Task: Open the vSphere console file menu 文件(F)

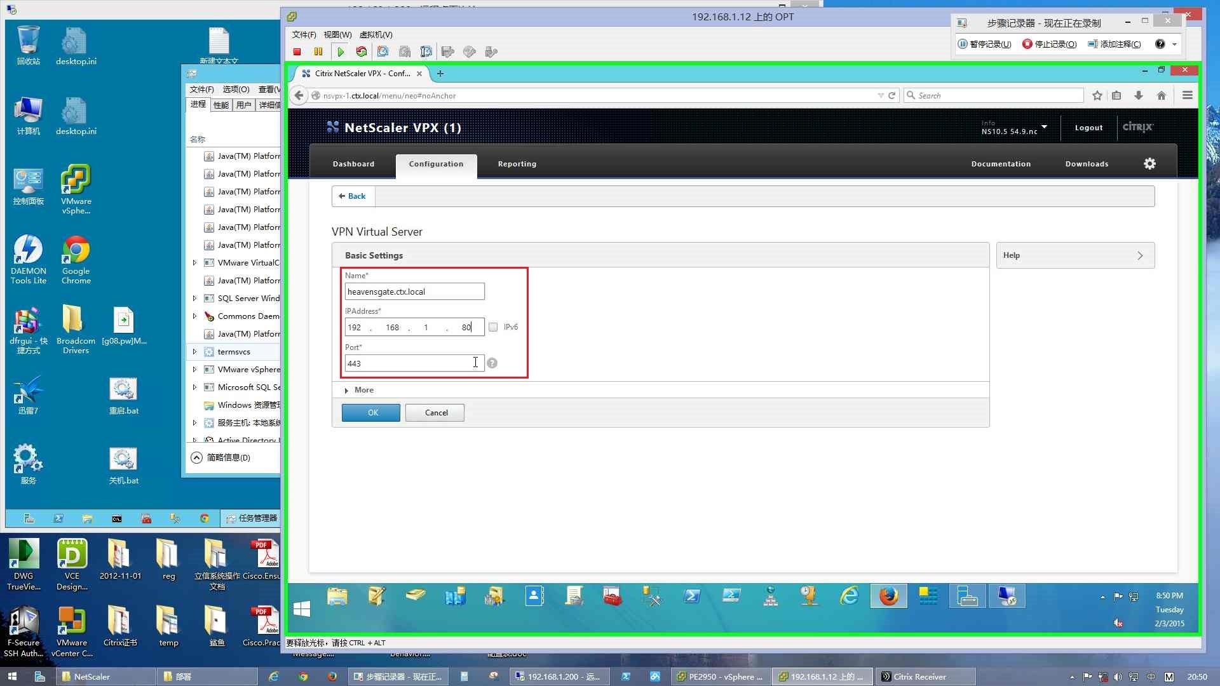Action: point(304,35)
